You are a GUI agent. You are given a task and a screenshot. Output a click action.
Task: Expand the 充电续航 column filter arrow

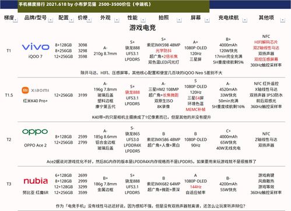click(x=245, y=20)
